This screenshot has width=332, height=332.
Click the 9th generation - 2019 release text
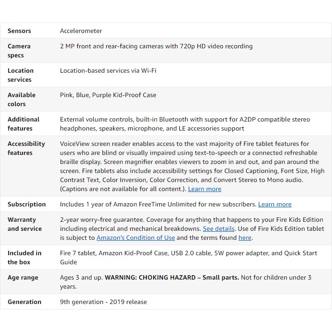103,302
